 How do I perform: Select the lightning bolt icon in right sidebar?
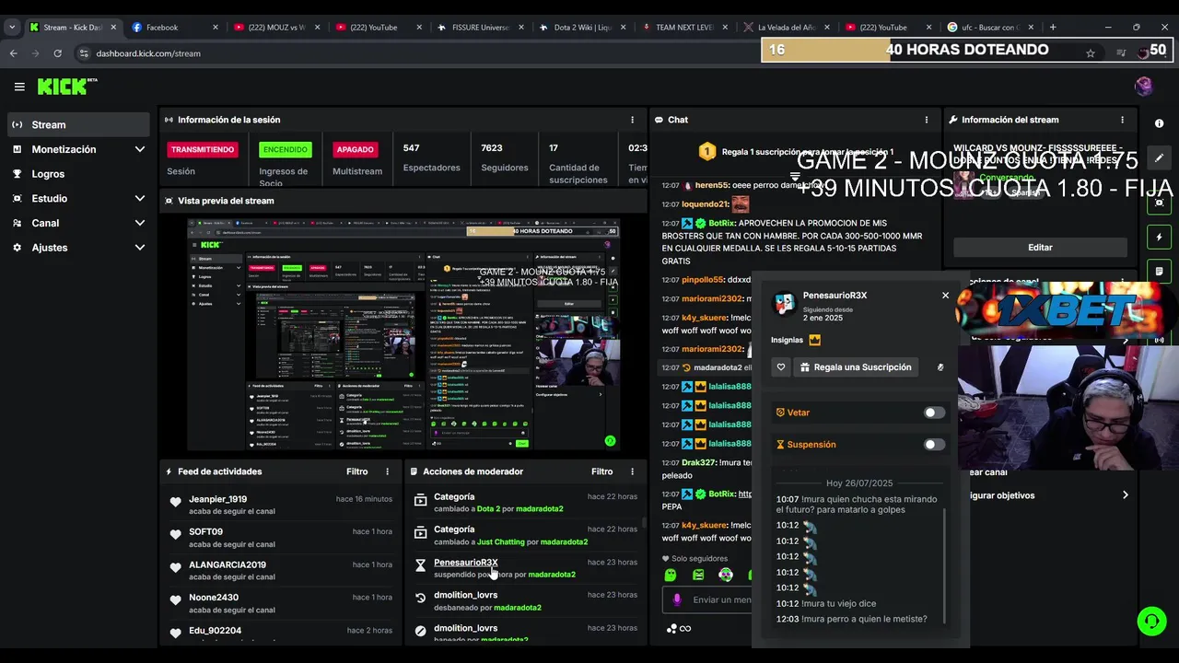click(1159, 237)
